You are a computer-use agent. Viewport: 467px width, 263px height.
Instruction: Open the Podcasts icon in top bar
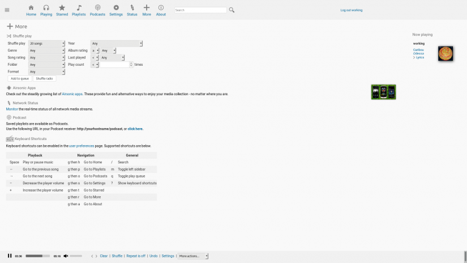tap(98, 7)
